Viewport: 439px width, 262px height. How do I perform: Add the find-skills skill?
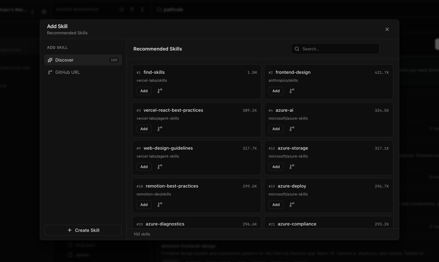tap(144, 91)
